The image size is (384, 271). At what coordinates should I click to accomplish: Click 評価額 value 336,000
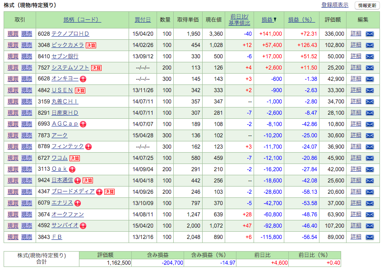[x=334, y=34]
